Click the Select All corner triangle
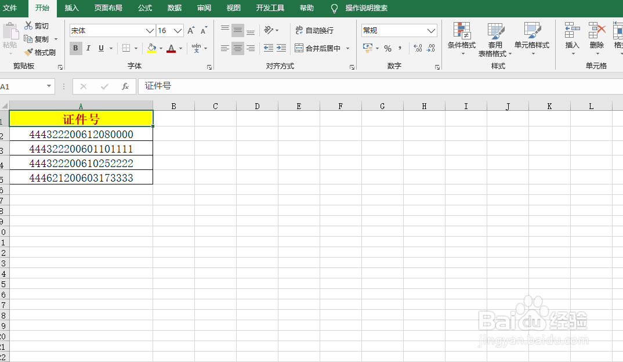 tap(5, 106)
